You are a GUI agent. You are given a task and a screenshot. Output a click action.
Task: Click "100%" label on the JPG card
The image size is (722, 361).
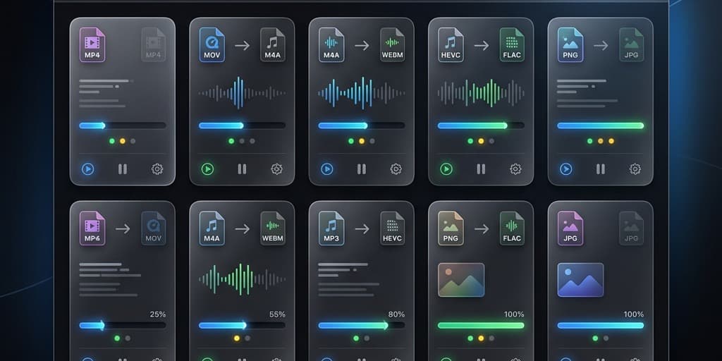pos(634,314)
